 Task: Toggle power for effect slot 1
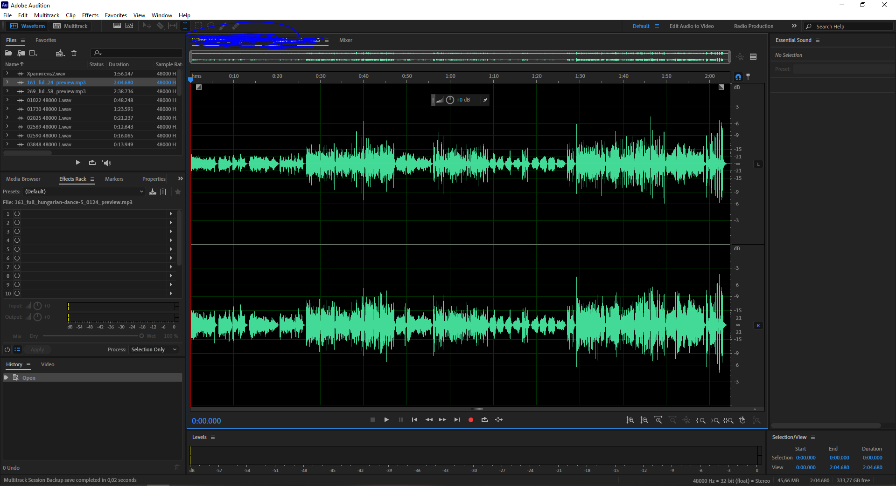coord(17,214)
